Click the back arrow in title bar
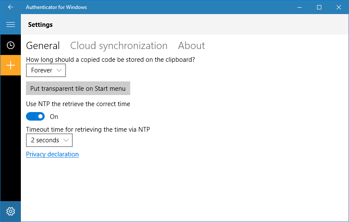349x222 pixels. point(10,7)
